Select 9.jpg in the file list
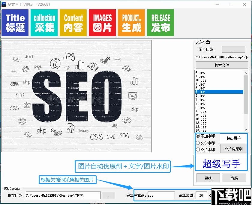252x205 pixels. 219,100
